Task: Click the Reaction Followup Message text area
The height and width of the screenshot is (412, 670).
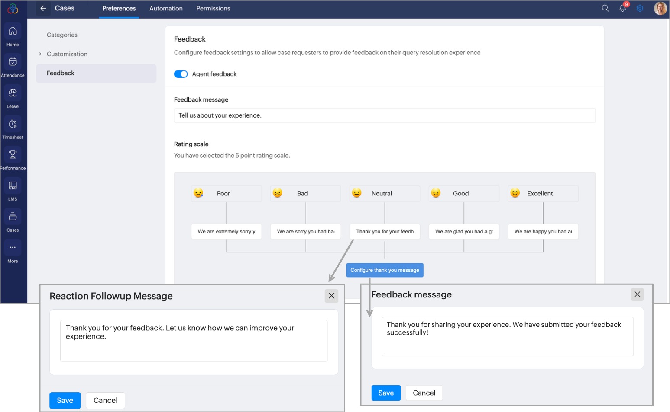Action: (194, 341)
